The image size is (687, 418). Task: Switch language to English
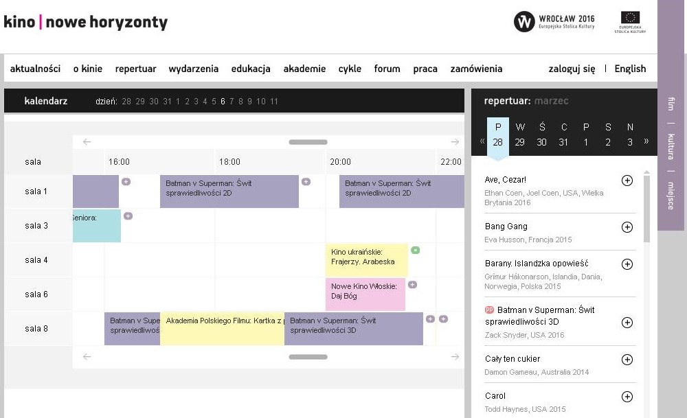tap(630, 69)
